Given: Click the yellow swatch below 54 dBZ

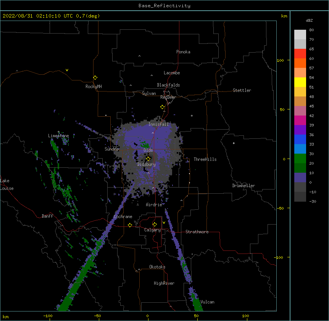Looking at the screenshot, I should pos(300,82).
